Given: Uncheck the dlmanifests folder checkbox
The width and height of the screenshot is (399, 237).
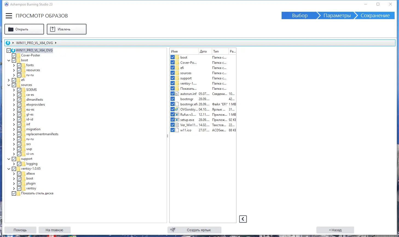Looking at the screenshot, I should [x=19, y=100].
